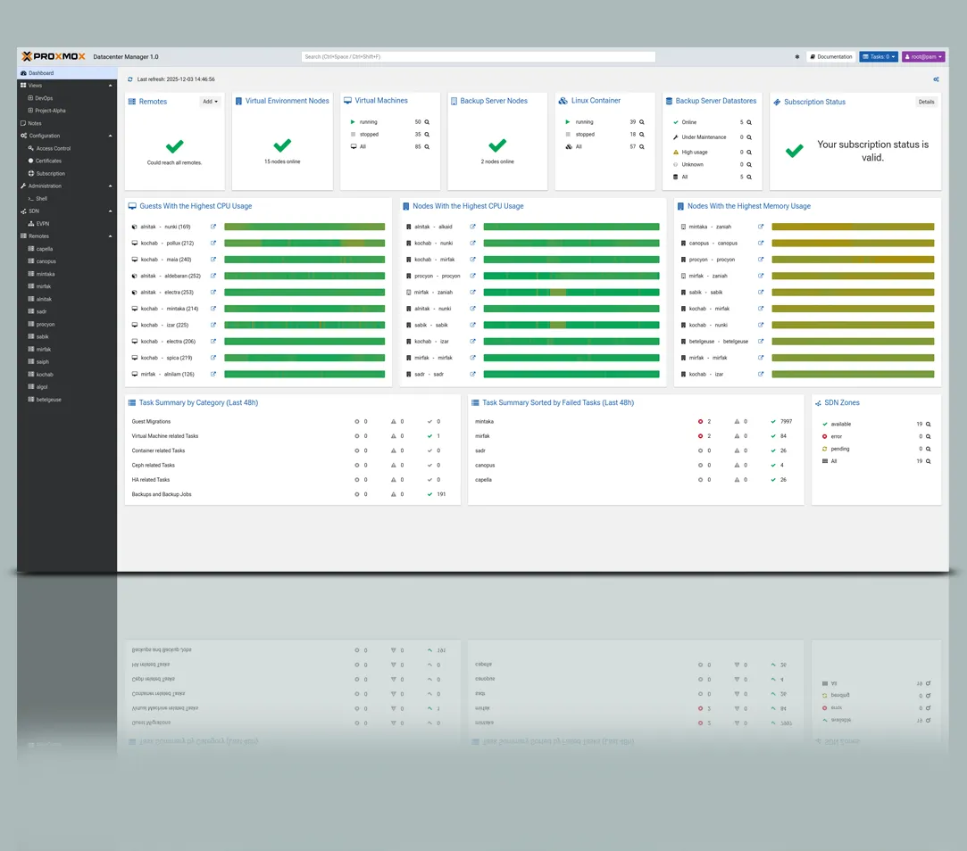Image resolution: width=967 pixels, height=851 pixels.
Task: Click the Documentation button
Action: tap(830, 57)
